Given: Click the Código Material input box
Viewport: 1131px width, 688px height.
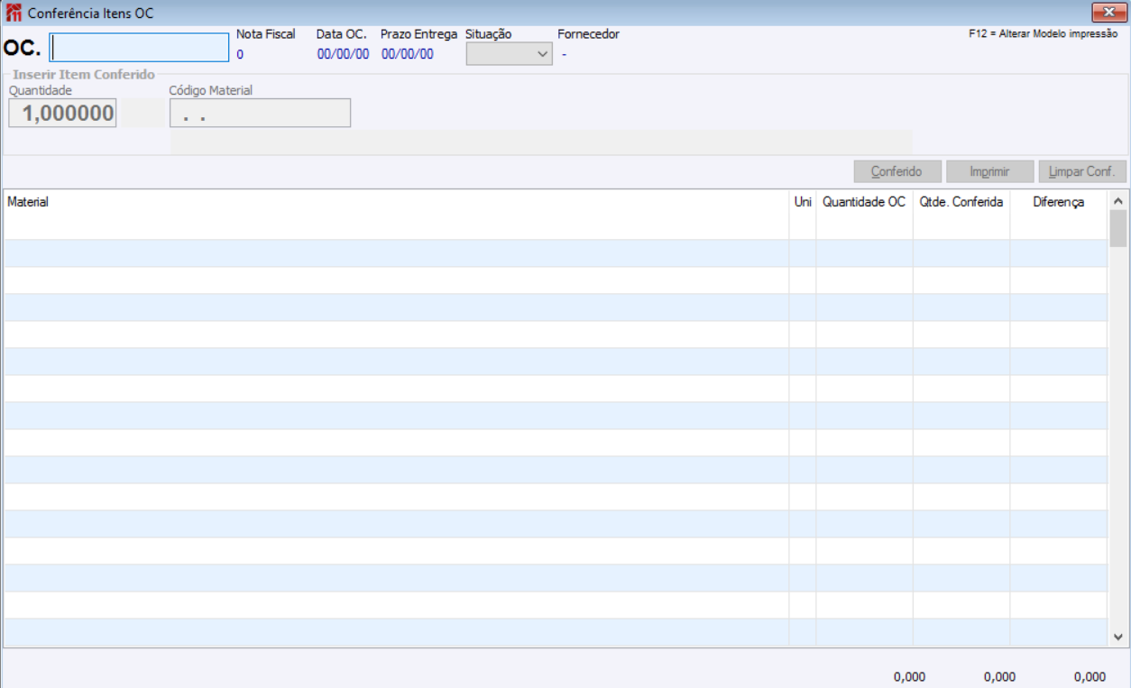Looking at the screenshot, I should click(260, 113).
